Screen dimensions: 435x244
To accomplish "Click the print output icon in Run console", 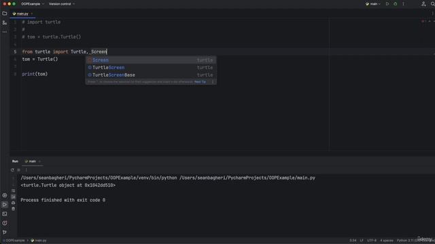I will tap(14, 203).
